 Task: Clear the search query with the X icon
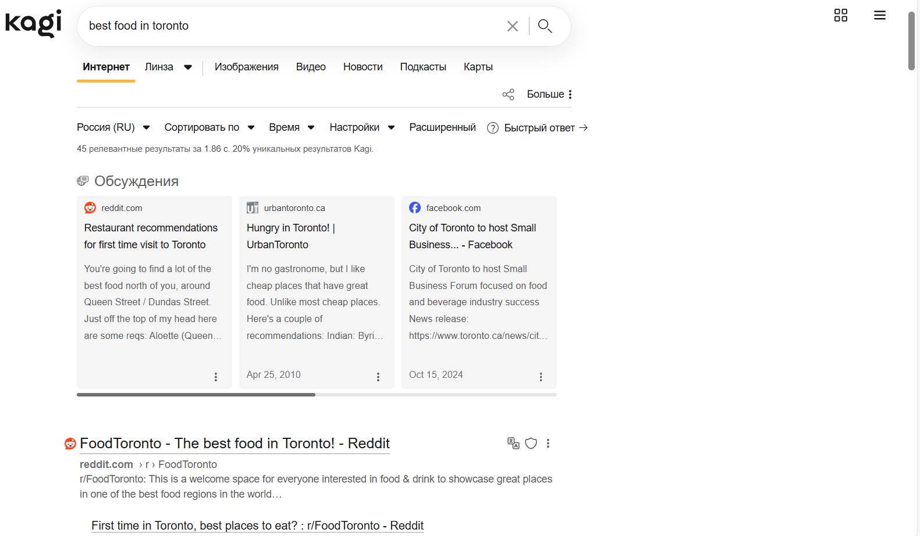[513, 26]
